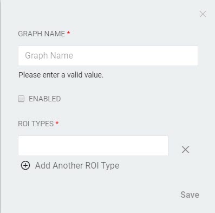215x213 pixels.
Task: Focus the empty ROI Types input box
Action: coord(93,146)
